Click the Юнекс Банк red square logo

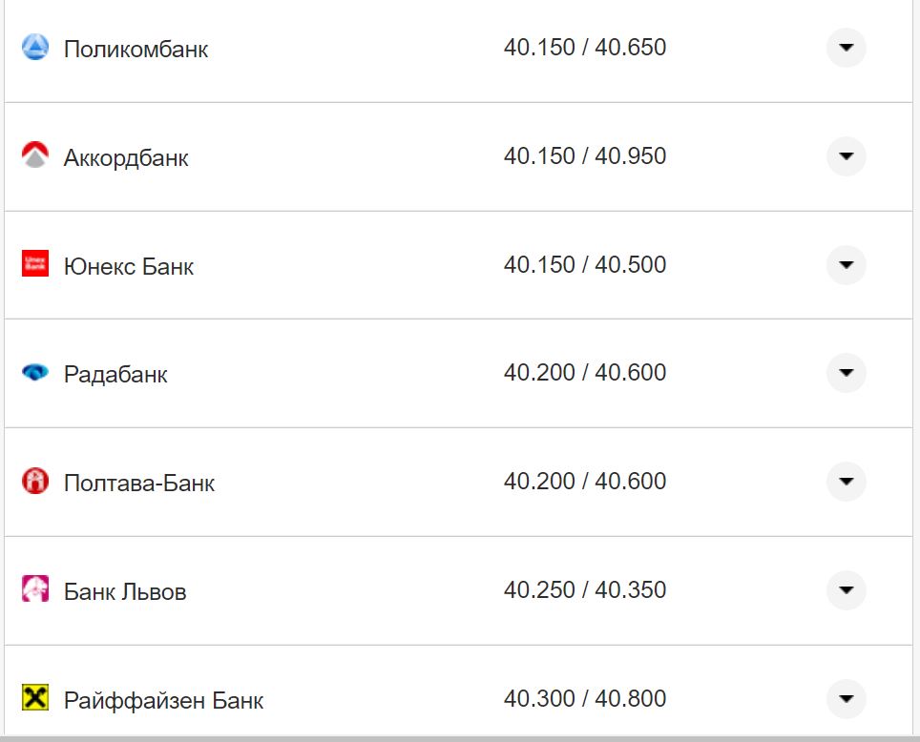(x=35, y=264)
